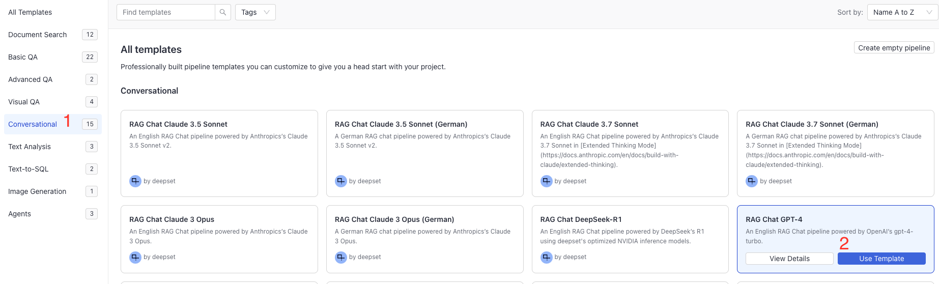This screenshot has height=284, width=939.
Task: Click deepset logo on RAG Chat Claude 3 Opus card
Action: pos(135,257)
